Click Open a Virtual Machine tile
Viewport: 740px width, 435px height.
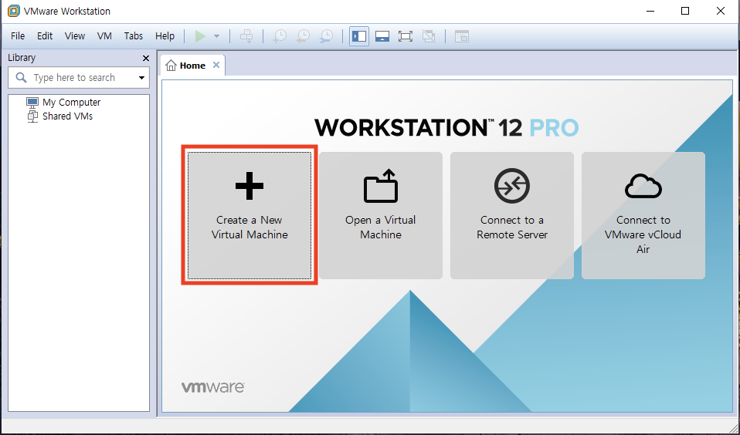coord(380,215)
